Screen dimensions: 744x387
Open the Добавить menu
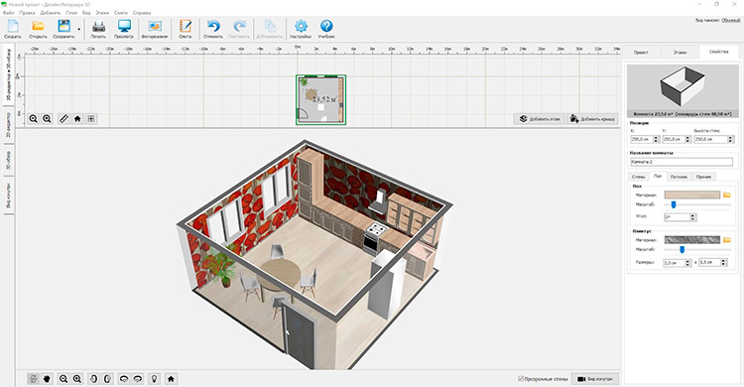pos(51,13)
